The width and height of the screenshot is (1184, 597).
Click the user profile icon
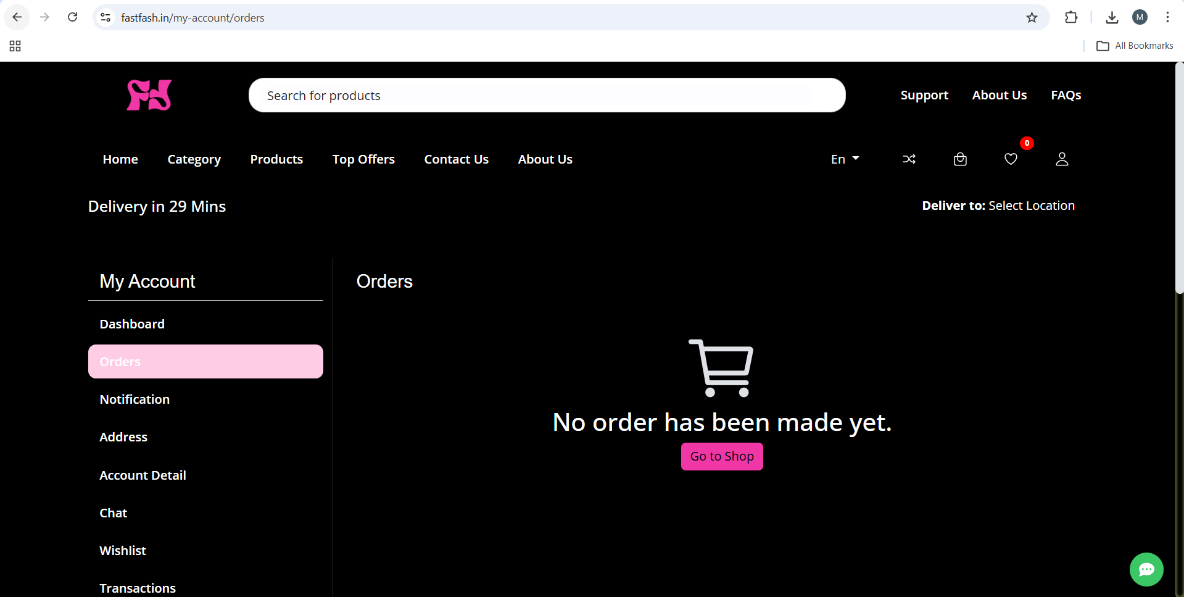[x=1062, y=159]
